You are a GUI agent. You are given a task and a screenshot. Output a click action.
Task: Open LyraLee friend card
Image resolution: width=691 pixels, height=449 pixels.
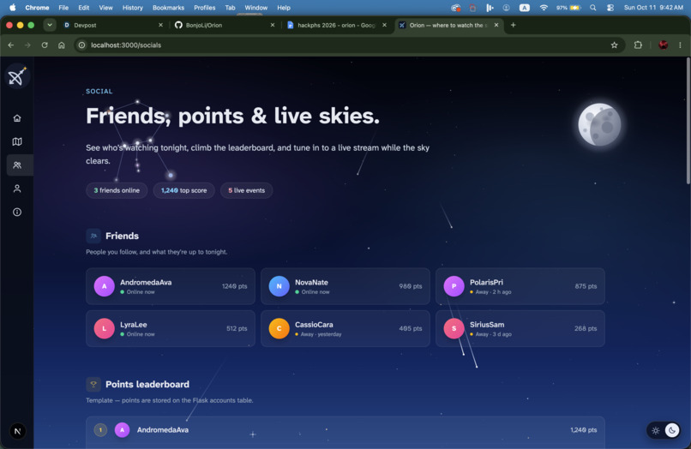pyautogui.click(x=171, y=328)
